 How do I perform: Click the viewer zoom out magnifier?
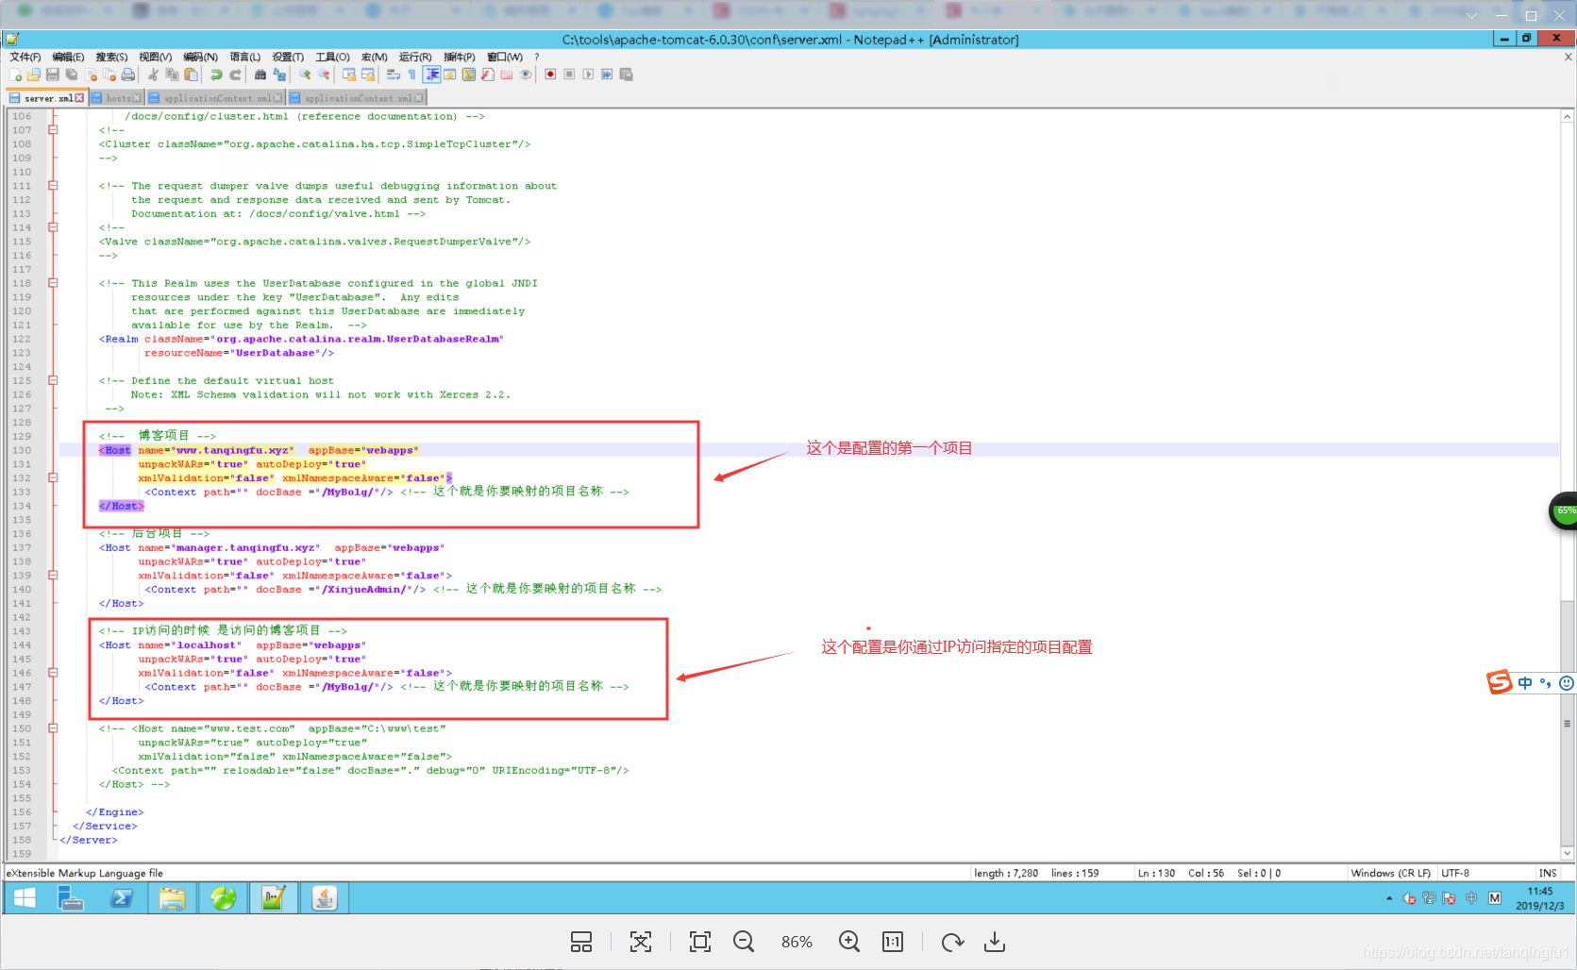click(x=744, y=942)
